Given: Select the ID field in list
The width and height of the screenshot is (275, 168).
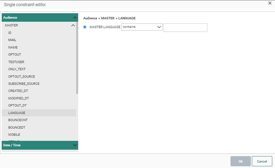Looking at the screenshot, I should pos(10,33).
